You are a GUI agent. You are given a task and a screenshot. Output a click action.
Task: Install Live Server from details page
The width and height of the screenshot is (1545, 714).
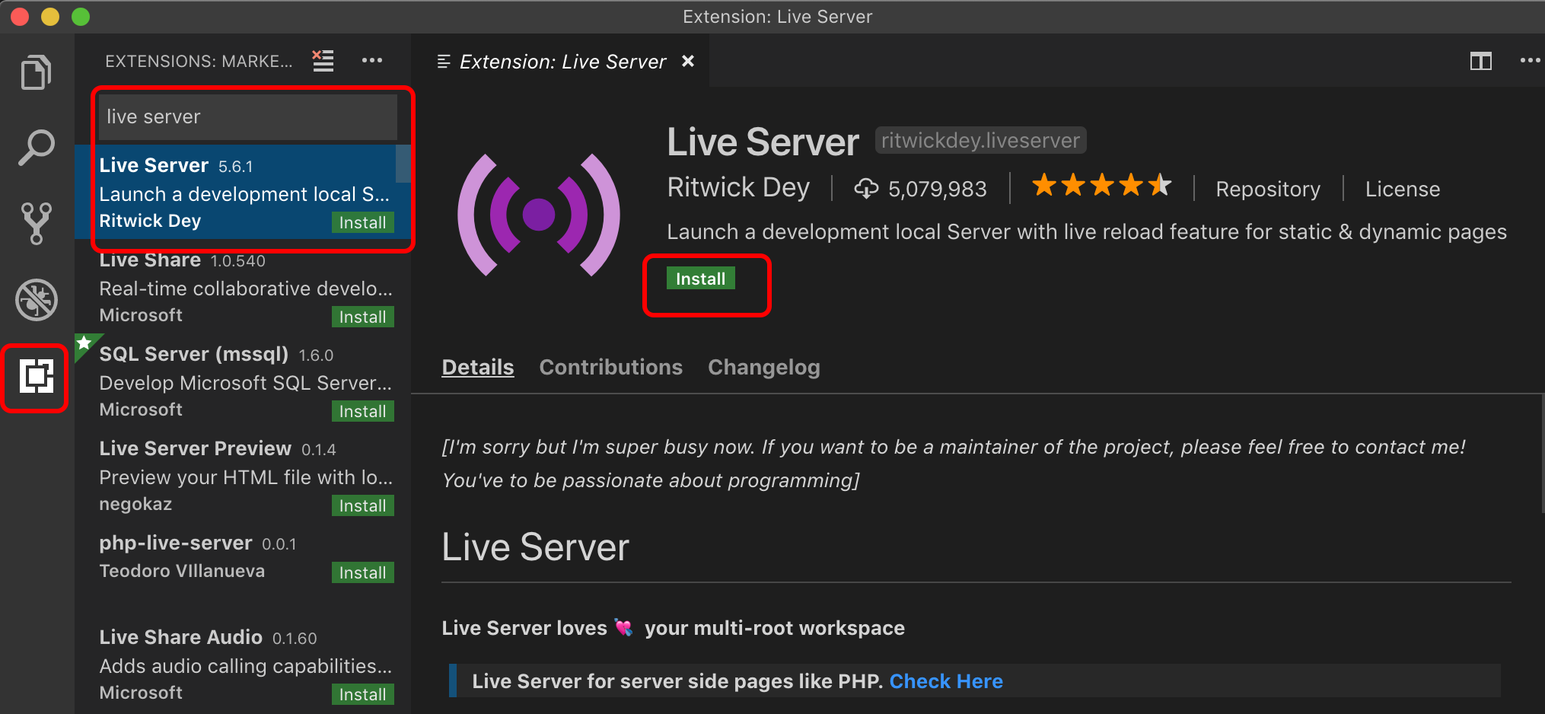(x=700, y=279)
